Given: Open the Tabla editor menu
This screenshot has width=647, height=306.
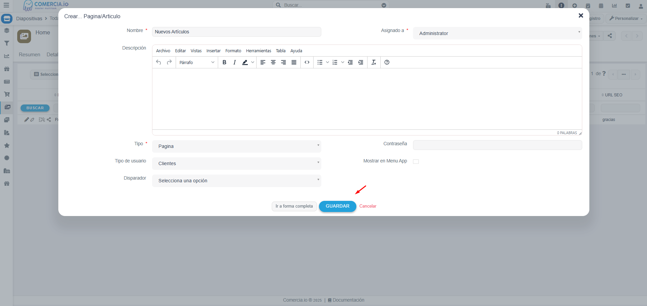Looking at the screenshot, I should point(281,51).
